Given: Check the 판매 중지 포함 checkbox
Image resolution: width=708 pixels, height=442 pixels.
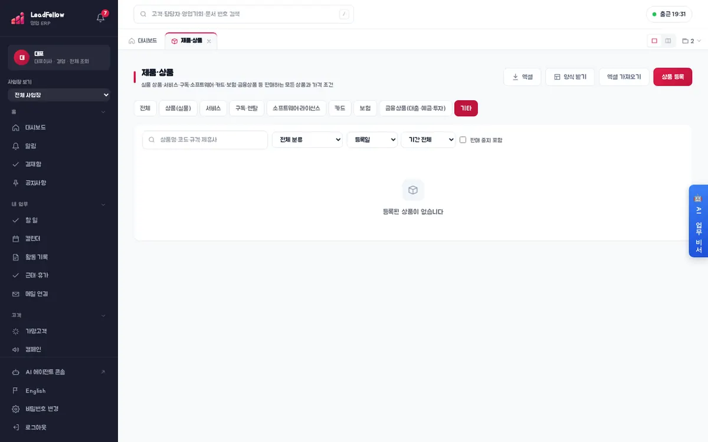Looking at the screenshot, I should [463, 140].
